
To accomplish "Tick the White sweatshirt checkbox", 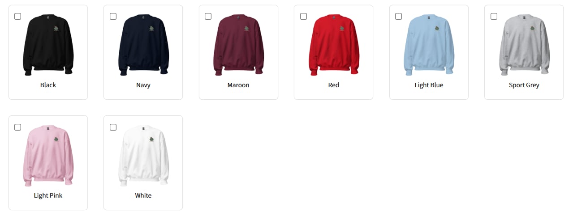I will click(113, 127).
